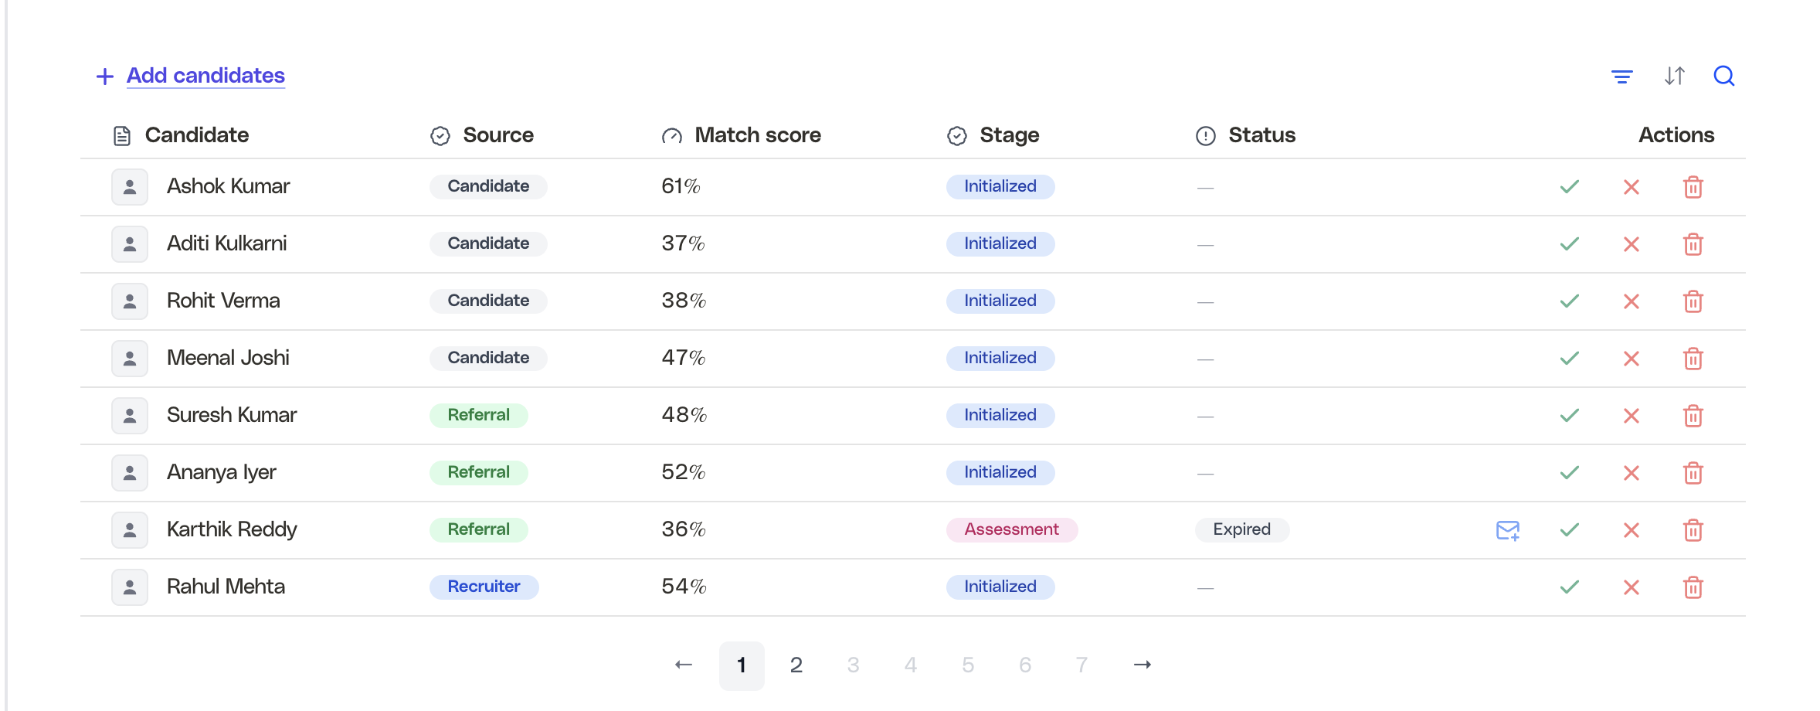Select pagination page 5

pos(968,664)
